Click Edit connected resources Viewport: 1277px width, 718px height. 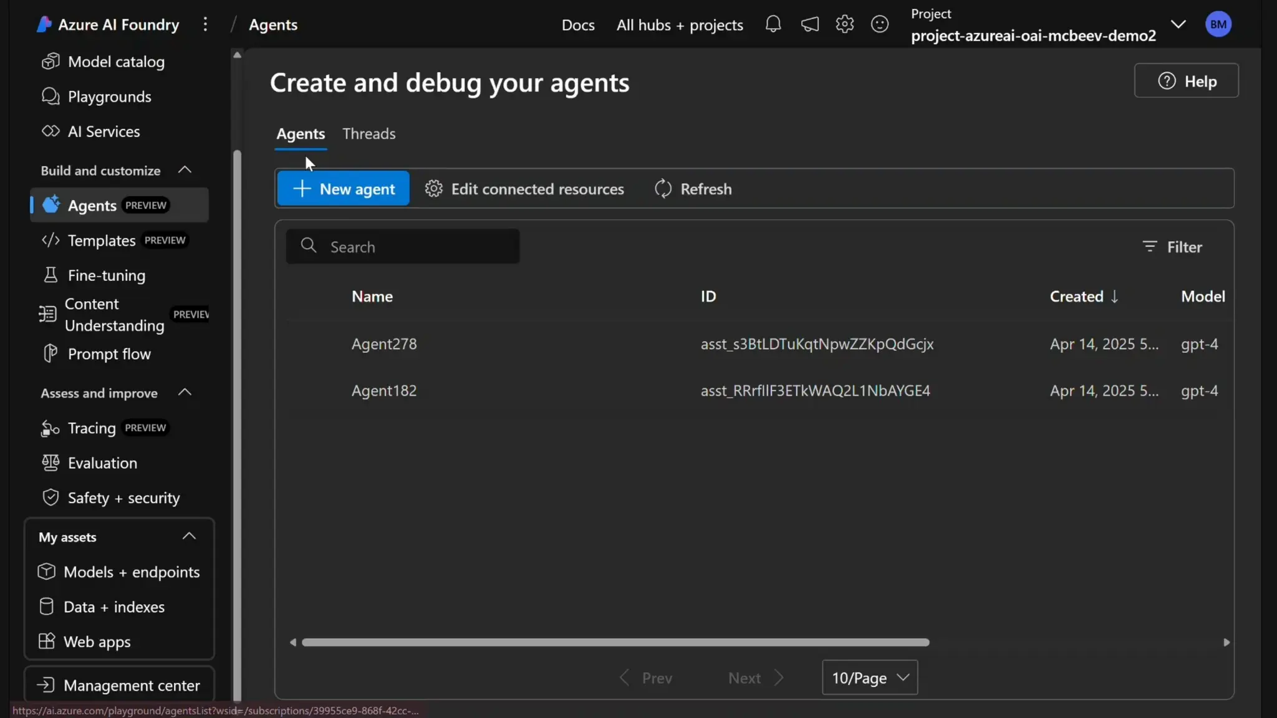tap(524, 189)
